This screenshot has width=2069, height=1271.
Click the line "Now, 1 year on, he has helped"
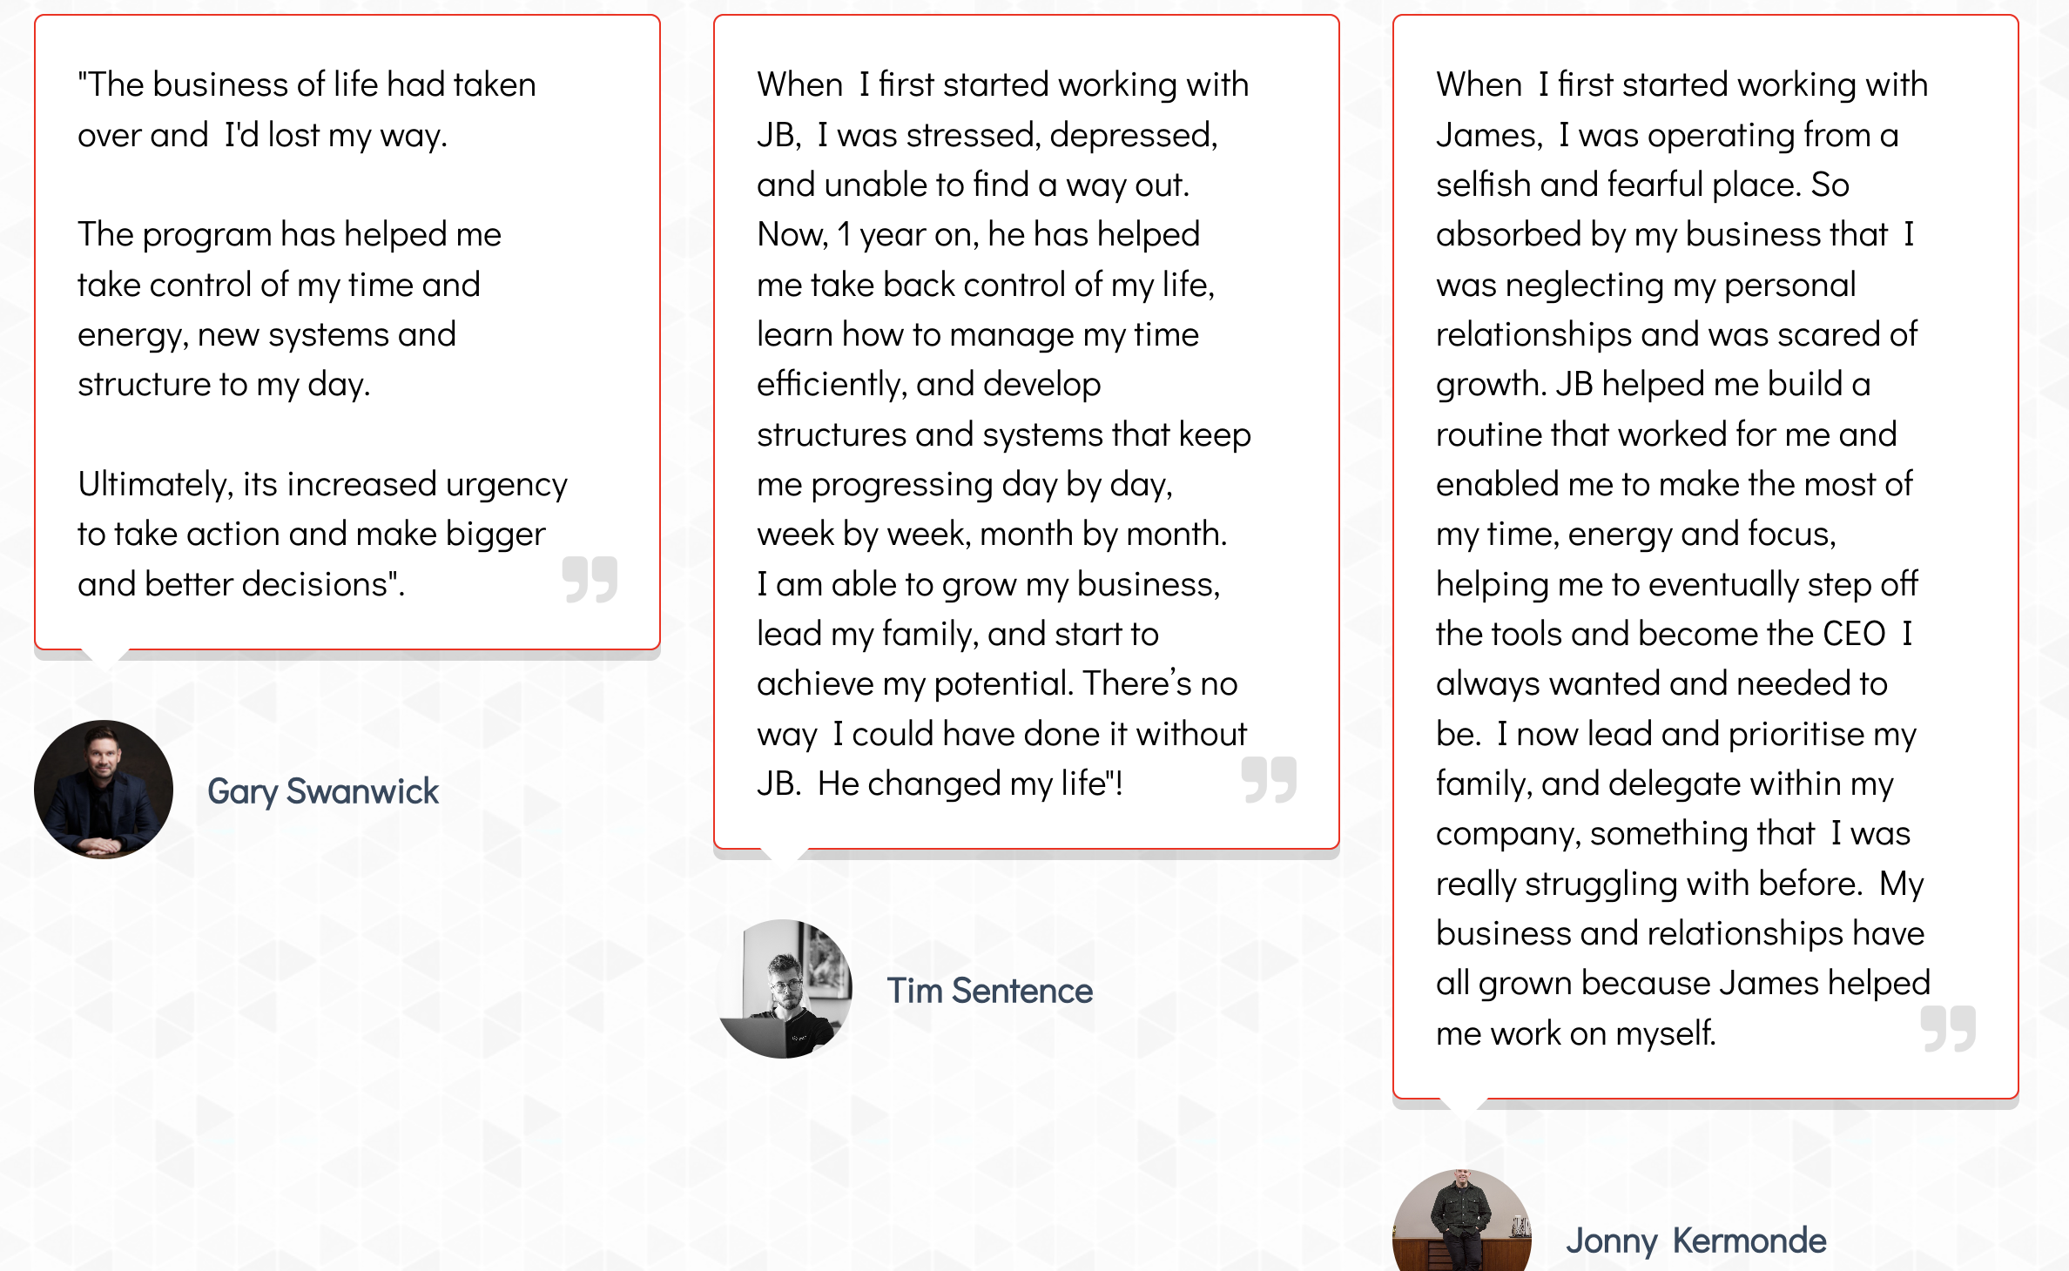point(978,234)
